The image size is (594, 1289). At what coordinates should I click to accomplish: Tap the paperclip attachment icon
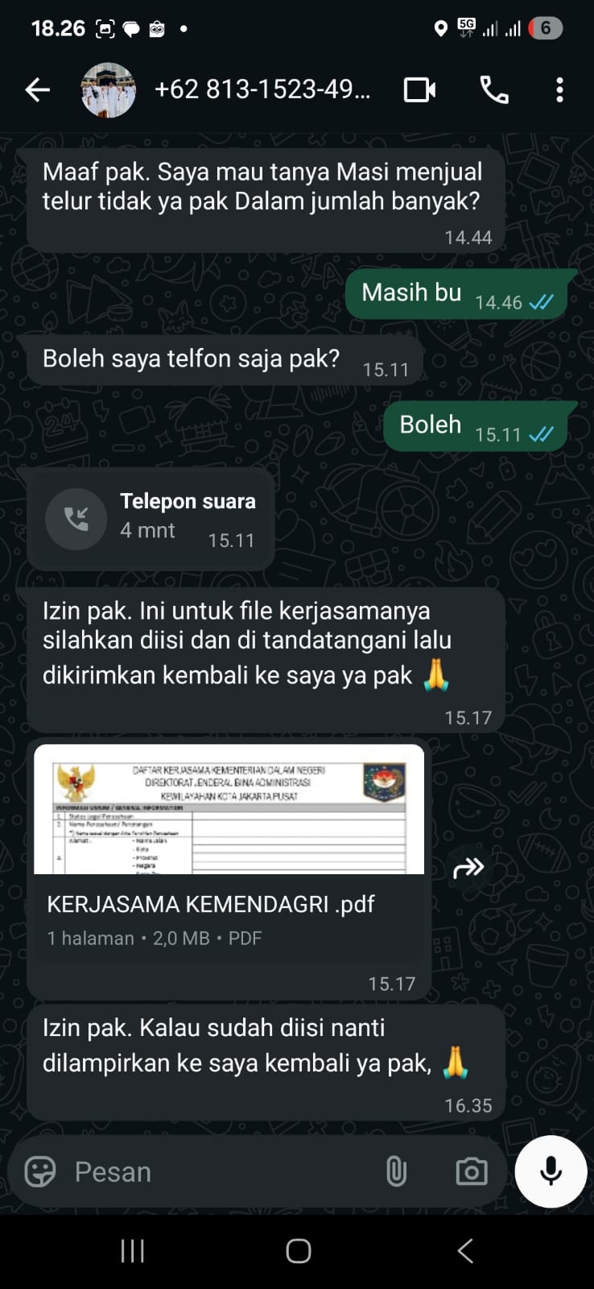[396, 1171]
